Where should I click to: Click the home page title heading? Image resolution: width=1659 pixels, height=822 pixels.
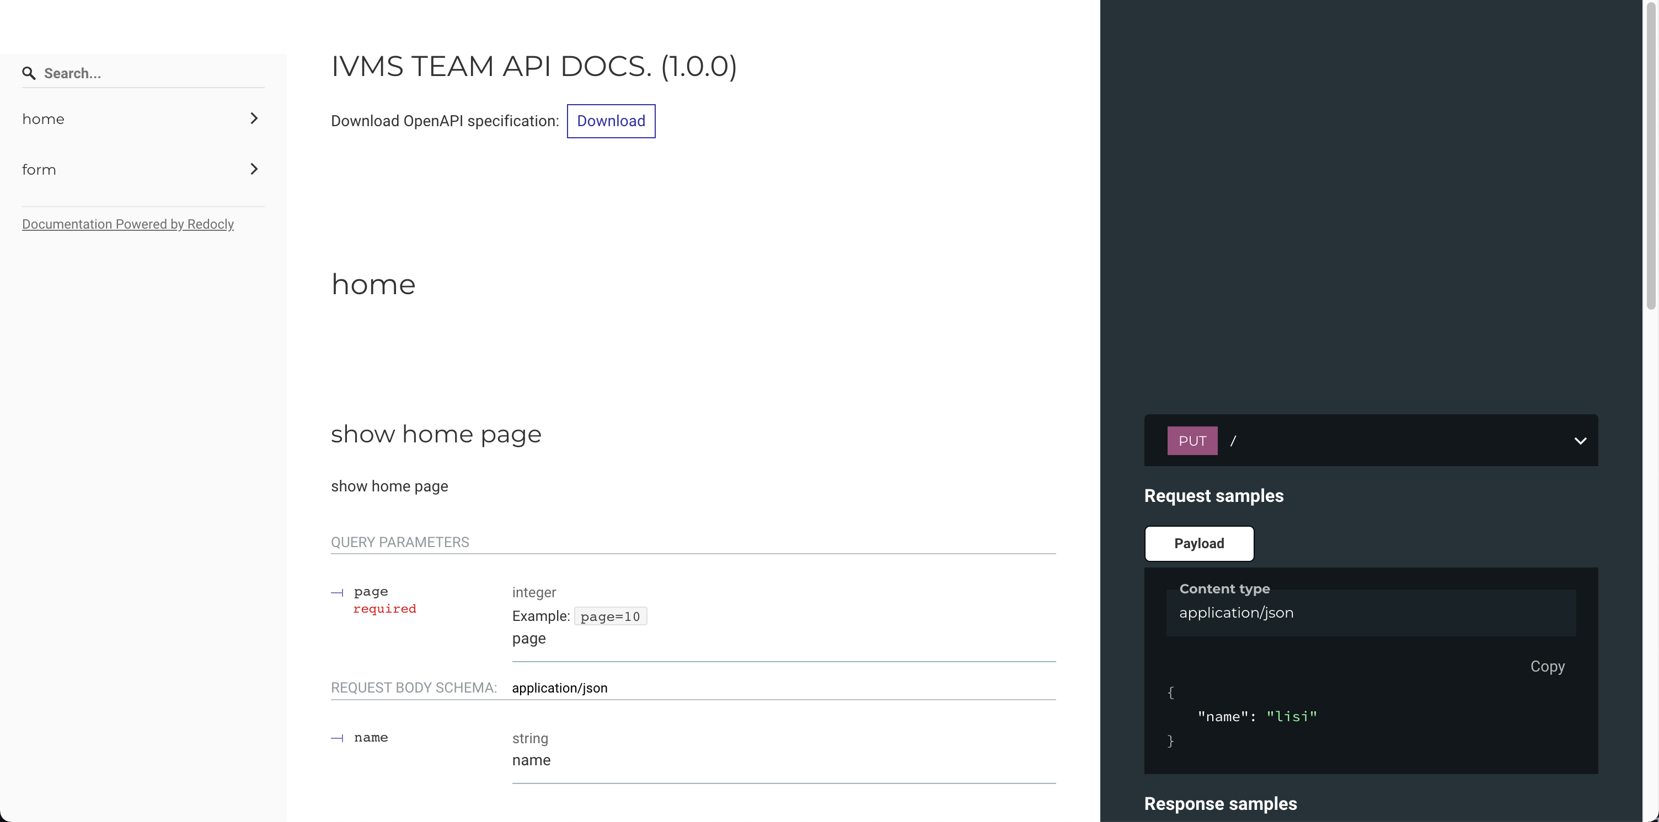[x=373, y=284]
